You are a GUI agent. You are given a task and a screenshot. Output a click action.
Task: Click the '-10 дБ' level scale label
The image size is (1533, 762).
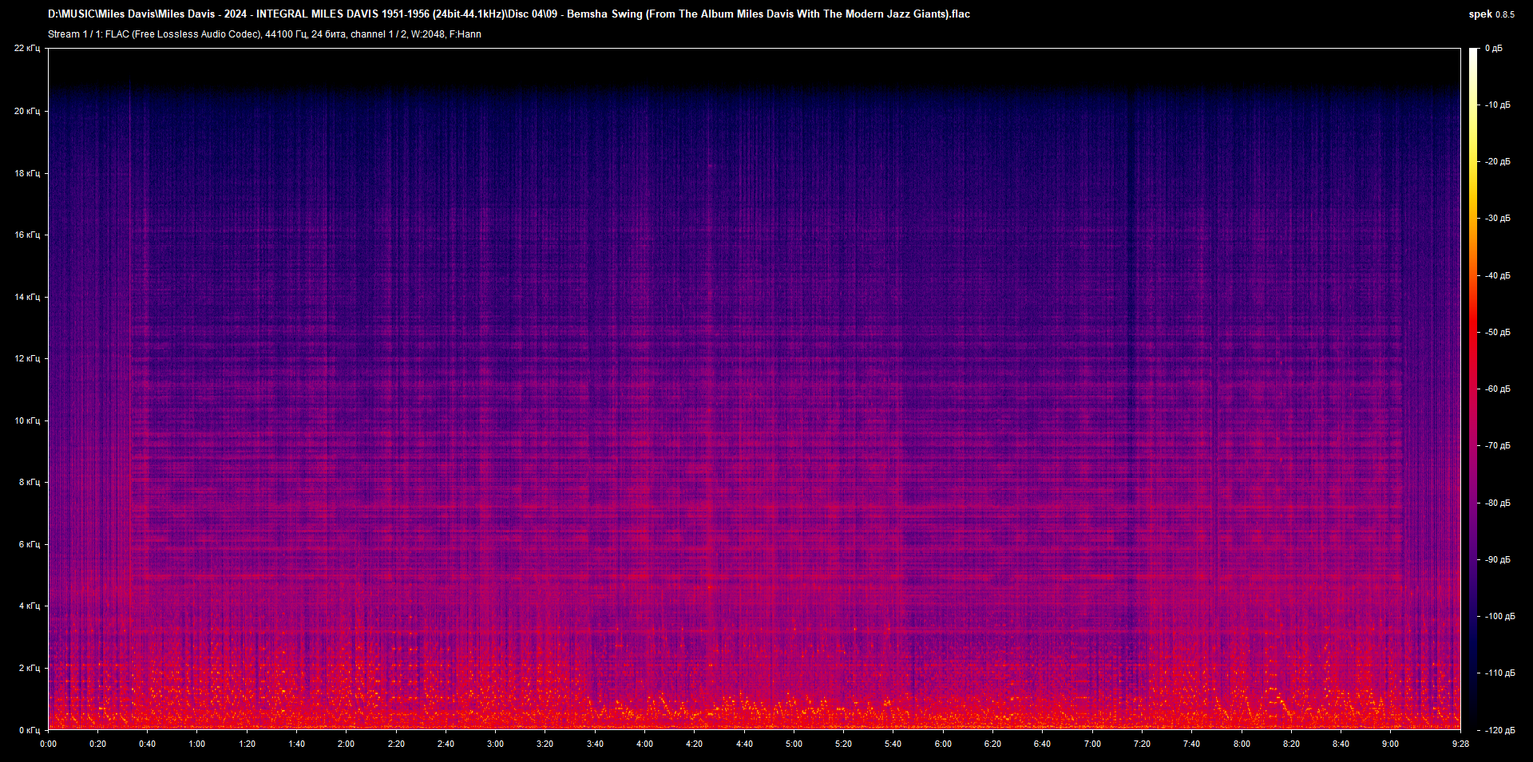[x=1496, y=105]
